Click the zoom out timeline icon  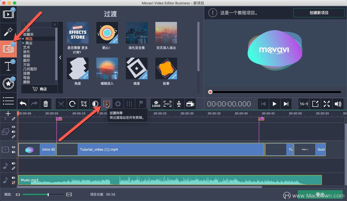pos(18,195)
